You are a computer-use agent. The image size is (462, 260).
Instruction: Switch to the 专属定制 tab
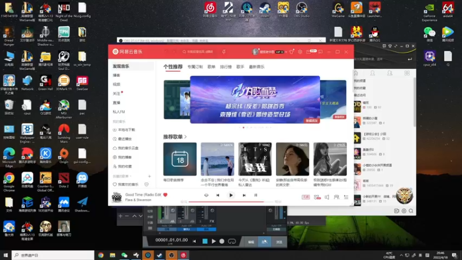coord(195,67)
